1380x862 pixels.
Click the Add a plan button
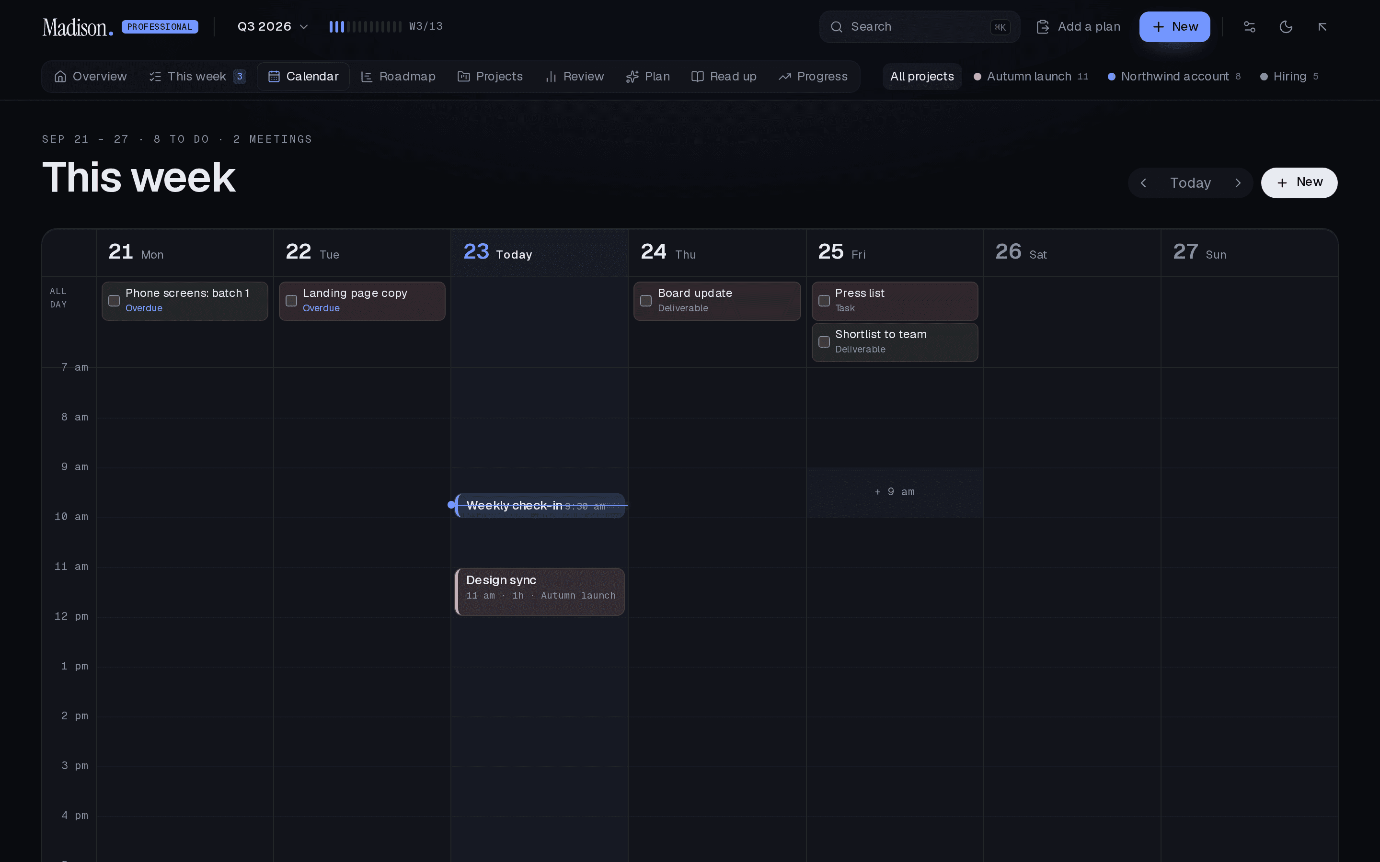[1078, 27]
